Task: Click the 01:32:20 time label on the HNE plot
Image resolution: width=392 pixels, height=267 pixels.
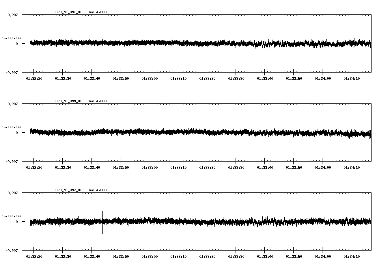Action: [x=34, y=79]
